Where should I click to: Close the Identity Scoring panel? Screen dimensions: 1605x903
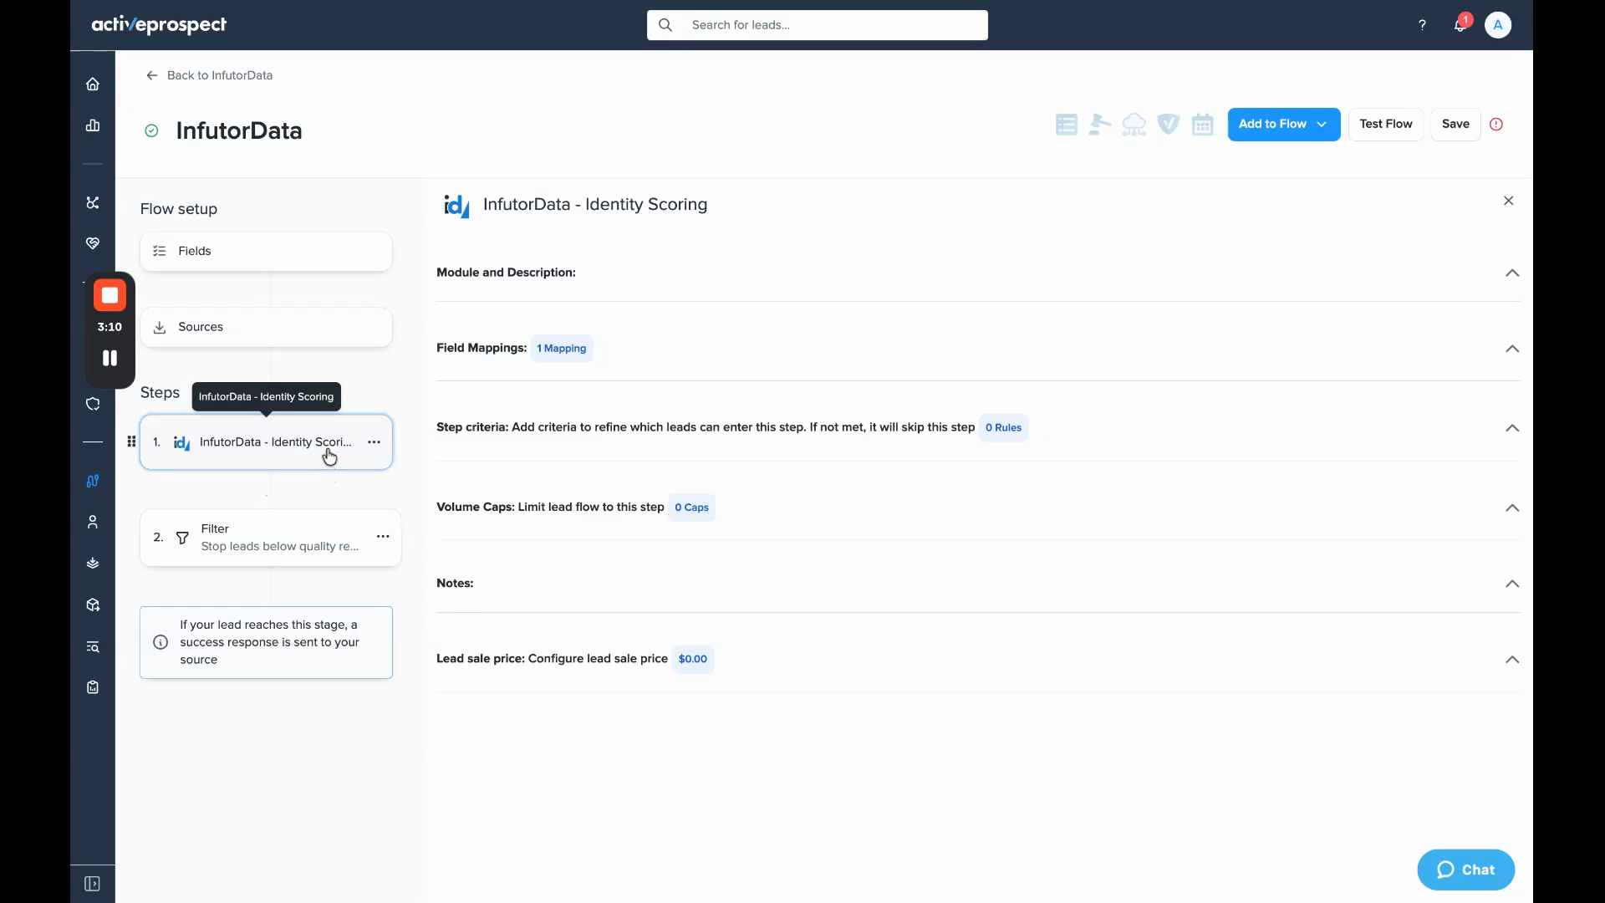pyautogui.click(x=1509, y=201)
